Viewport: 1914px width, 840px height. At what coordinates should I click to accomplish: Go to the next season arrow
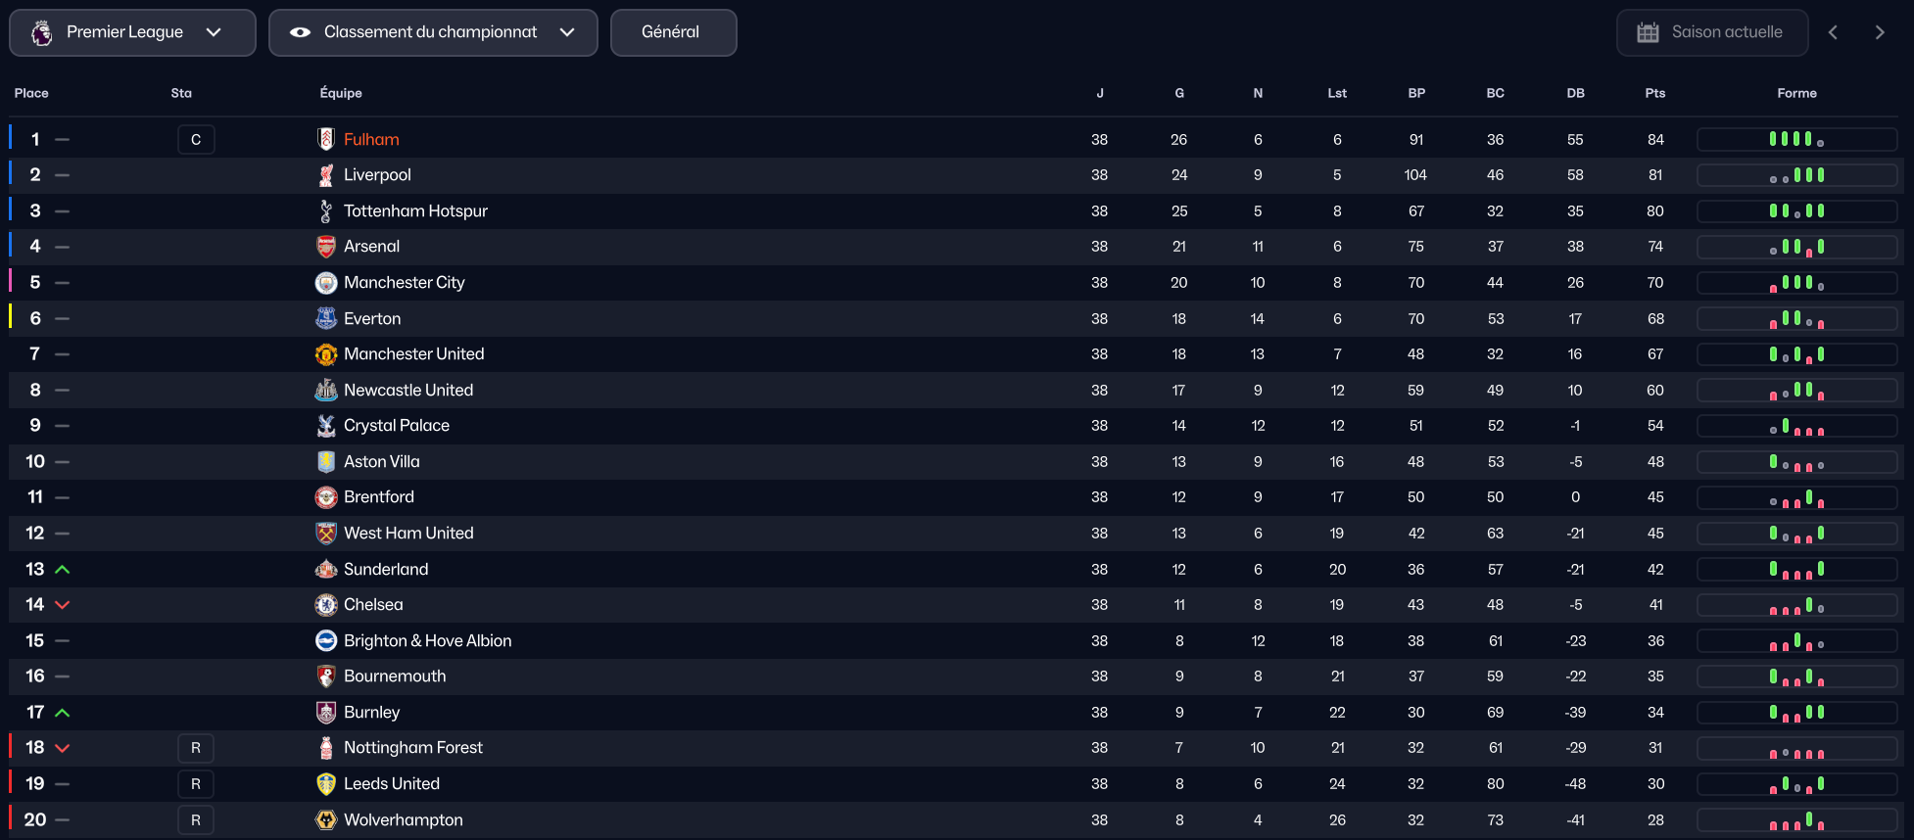(x=1879, y=33)
